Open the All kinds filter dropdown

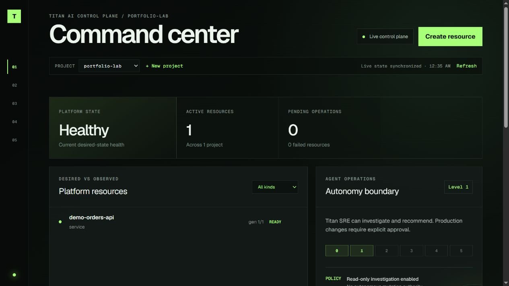pyautogui.click(x=275, y=187)
